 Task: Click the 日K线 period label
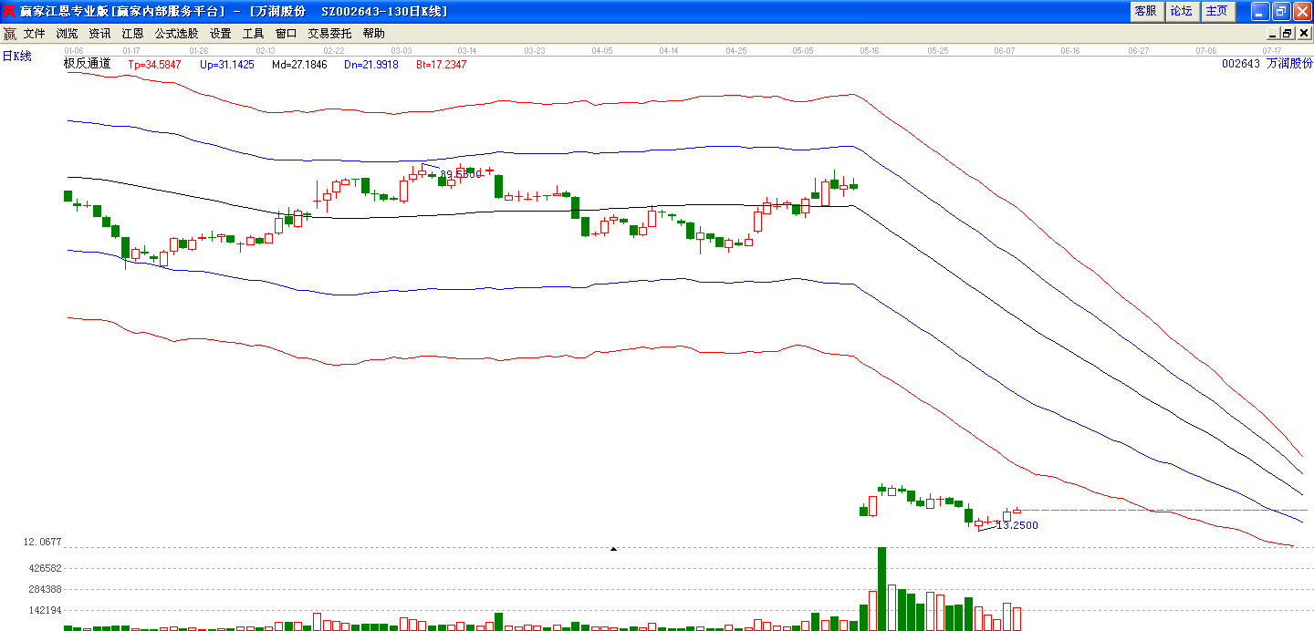point(16,57)
